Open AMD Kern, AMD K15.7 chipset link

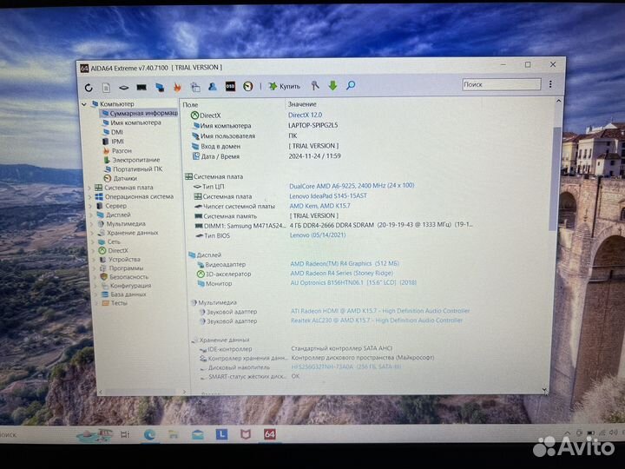(x=319, y=206)
